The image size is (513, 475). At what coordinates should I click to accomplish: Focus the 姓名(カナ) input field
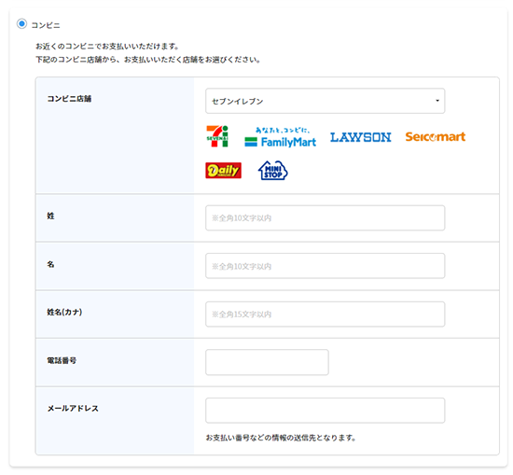(325, 314)
